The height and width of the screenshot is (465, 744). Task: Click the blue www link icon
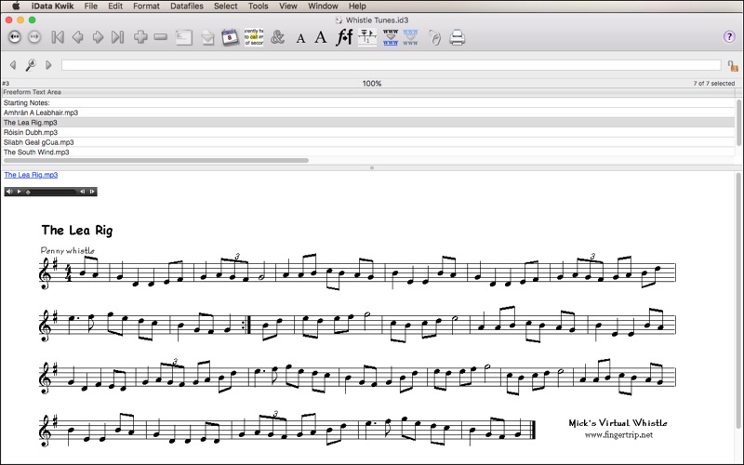[x=391, y=37]
